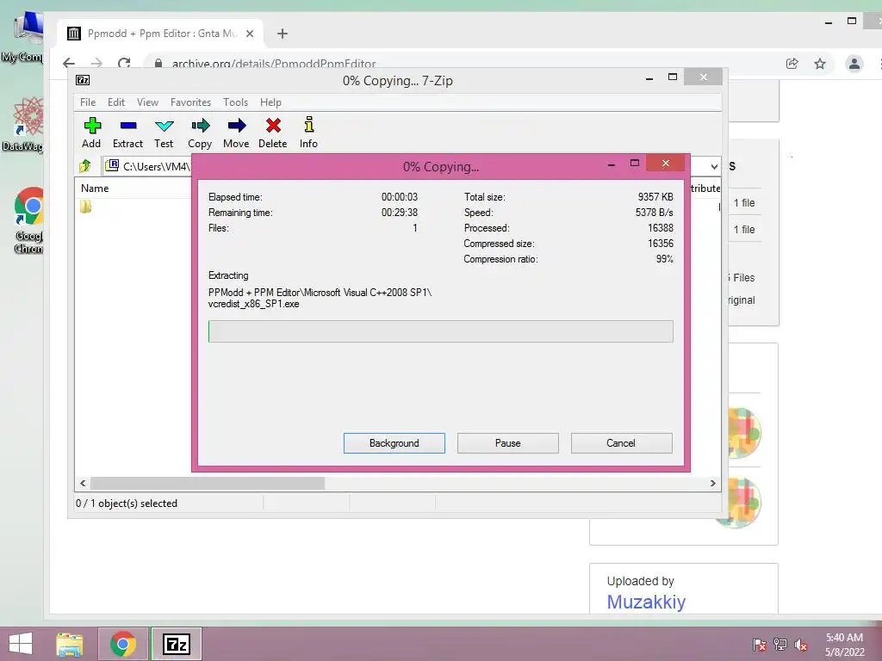This screenshot has height=661, width=882.
Task: Click the first '1 file' entry on webpage
Action: click(743, 203)
